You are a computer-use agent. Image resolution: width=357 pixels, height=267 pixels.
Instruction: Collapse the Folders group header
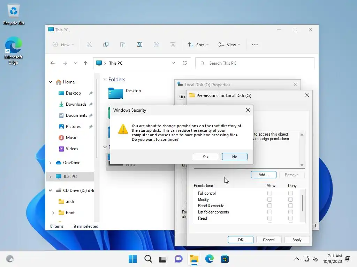[105, 80]
